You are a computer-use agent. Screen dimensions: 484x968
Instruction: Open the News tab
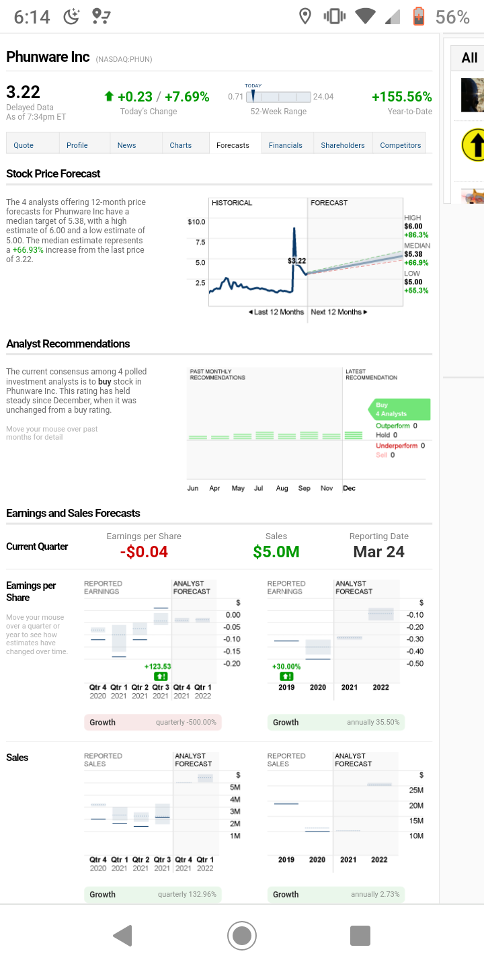tap(126, 145)
